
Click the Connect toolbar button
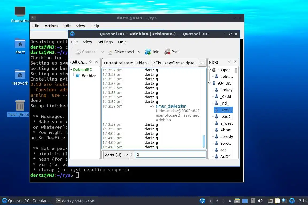(x=87, y=52)
